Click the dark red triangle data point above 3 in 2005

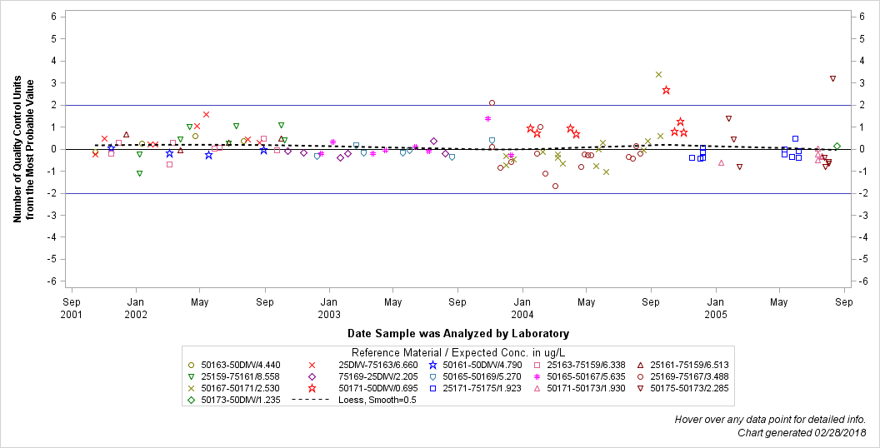[832, 78]
